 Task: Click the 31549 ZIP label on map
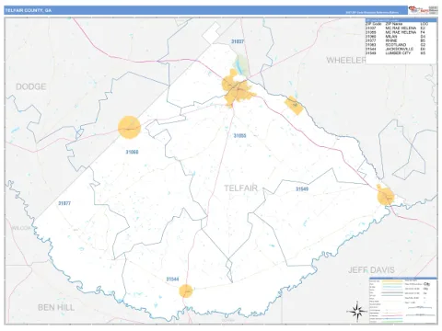(x=302, y=189)
